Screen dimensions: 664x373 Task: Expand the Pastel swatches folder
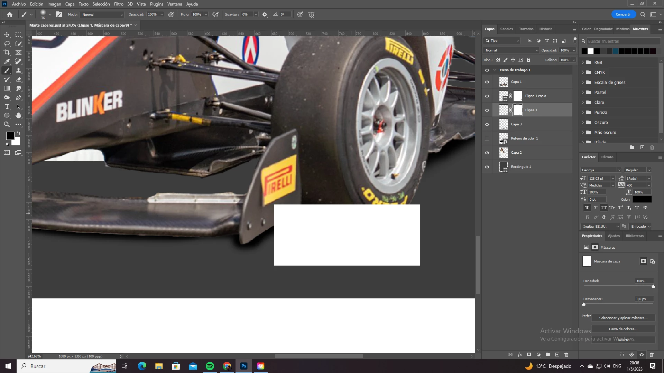click(583, 93)
